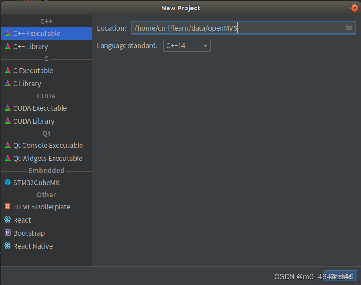Screen dimensions: 361x285
Task: Open the Language standard dropdown
Action: [187, 45]
